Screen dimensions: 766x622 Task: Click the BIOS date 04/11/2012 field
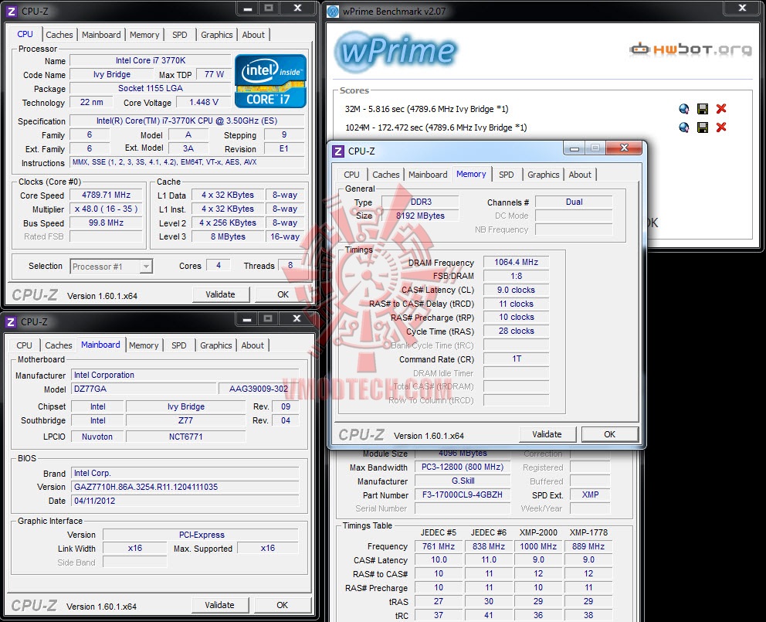coord(185,501)
